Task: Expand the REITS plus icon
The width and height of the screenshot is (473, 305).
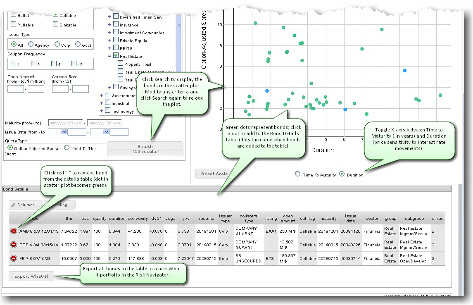Action: click(x=110, y=48)
